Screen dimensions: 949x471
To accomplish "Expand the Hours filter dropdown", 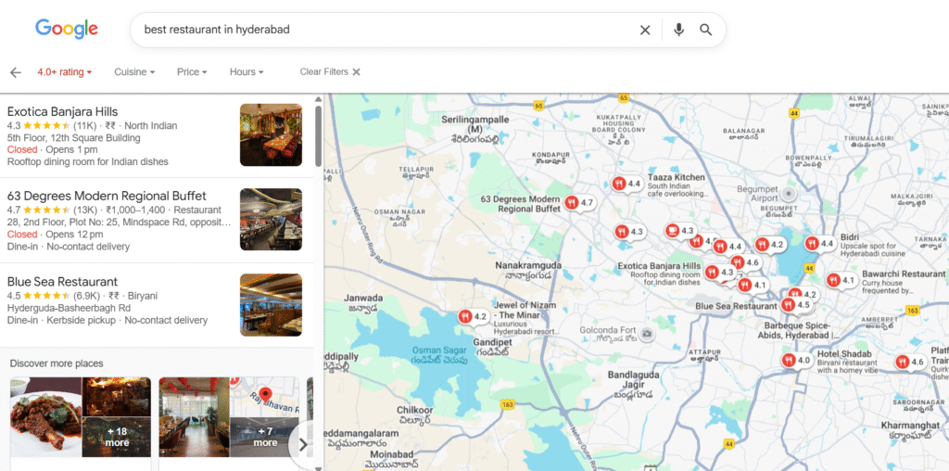I will tap(247, 72).
